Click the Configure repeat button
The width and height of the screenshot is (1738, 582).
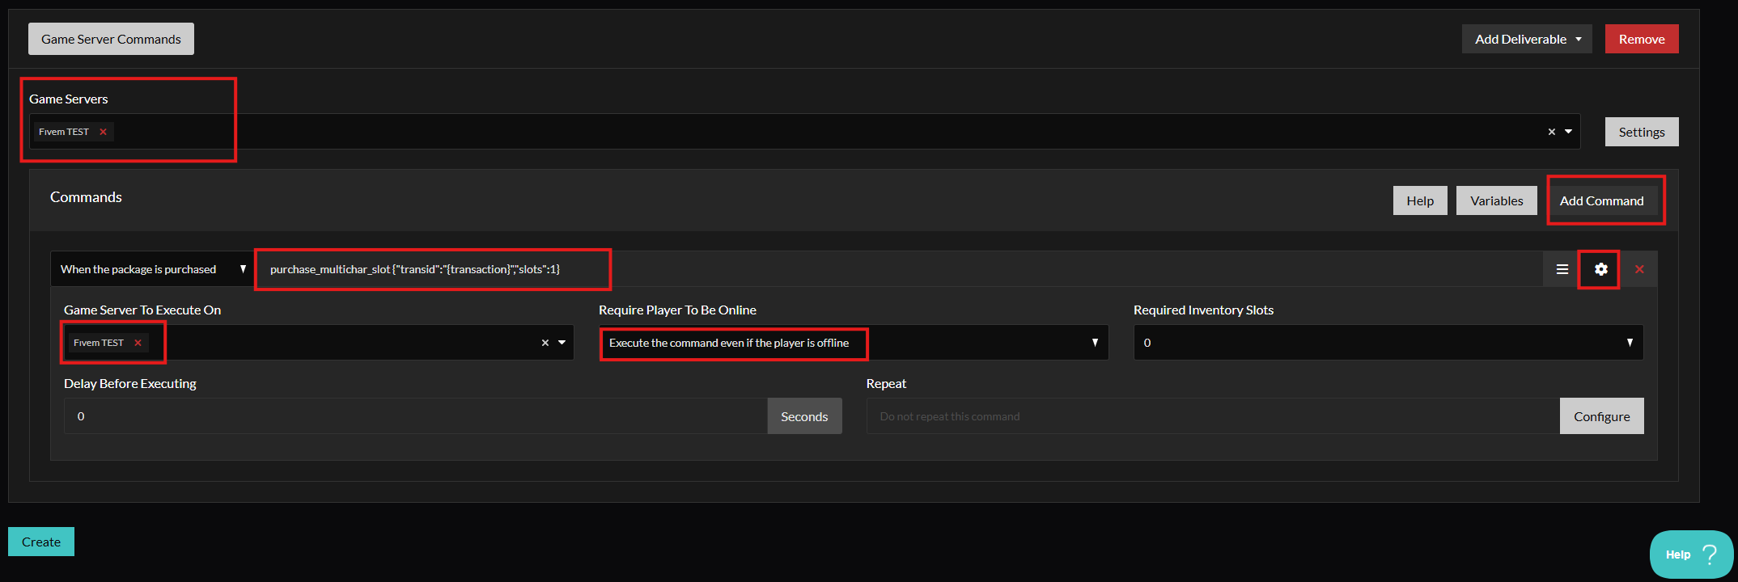click(1602, 416)
